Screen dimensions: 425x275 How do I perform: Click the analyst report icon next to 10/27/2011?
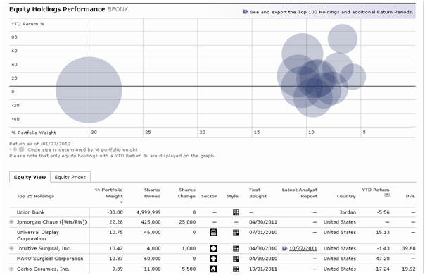pos(284,248)
